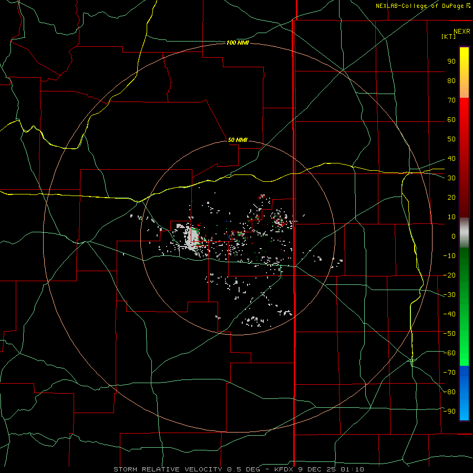Click the "20" scale tick label
The width and height of the screenshot is (473, 473).
[451, 198]
